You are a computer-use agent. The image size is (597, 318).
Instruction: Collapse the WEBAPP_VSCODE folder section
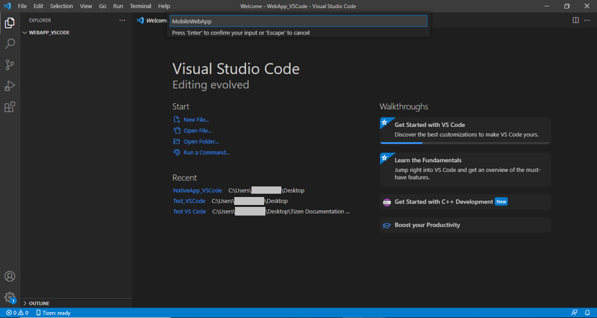pos(48,32)
